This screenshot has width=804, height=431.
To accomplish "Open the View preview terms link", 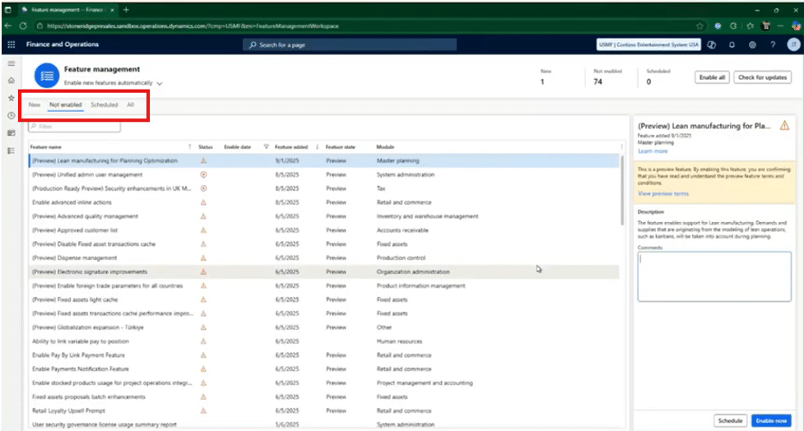I will pos(663,193).
